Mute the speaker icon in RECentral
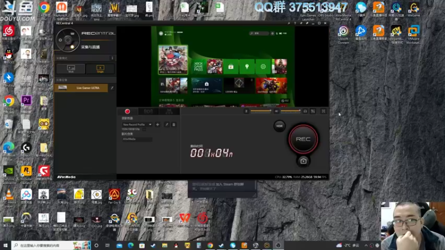Image resolution: width=445 pixels, height=250 pixels. pyautogui.click(x=276, y=111)
